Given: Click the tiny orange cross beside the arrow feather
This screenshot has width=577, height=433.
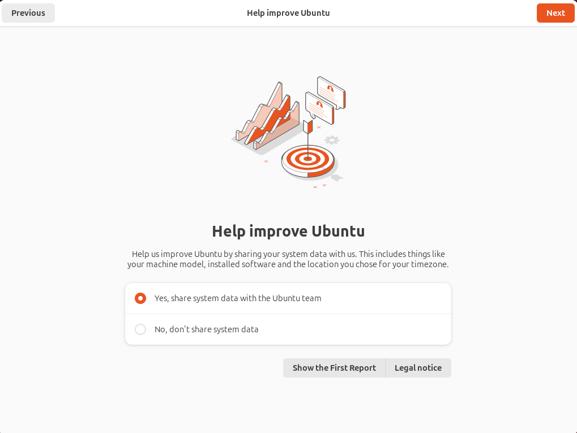Looking at the screenshot, I should pyautogui.click(x=319, y=127).
